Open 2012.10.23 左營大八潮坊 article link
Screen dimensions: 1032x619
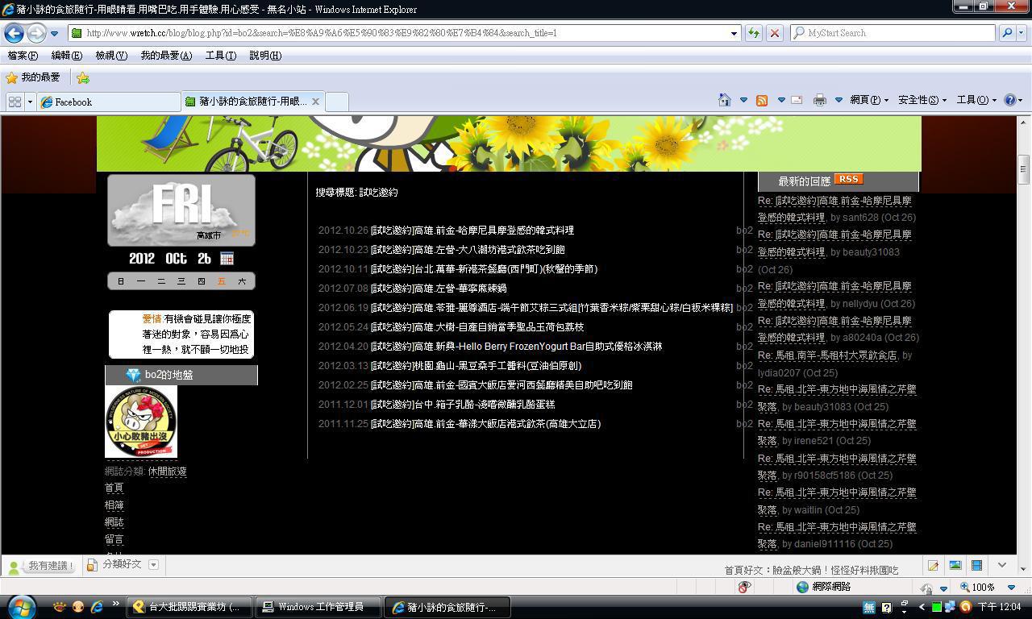coord(468,250)
